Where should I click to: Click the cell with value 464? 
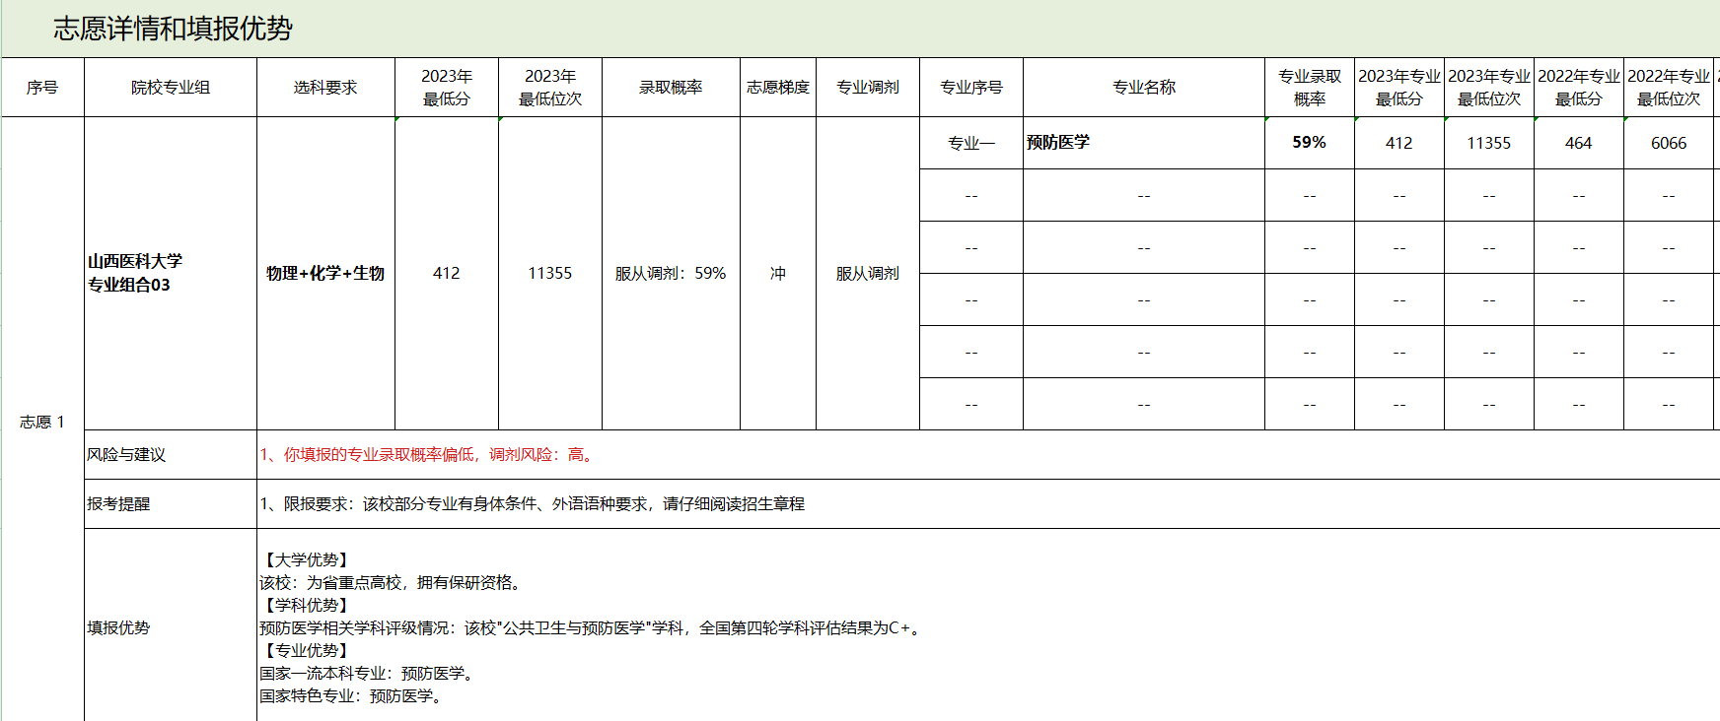(x=1578, y=143)
